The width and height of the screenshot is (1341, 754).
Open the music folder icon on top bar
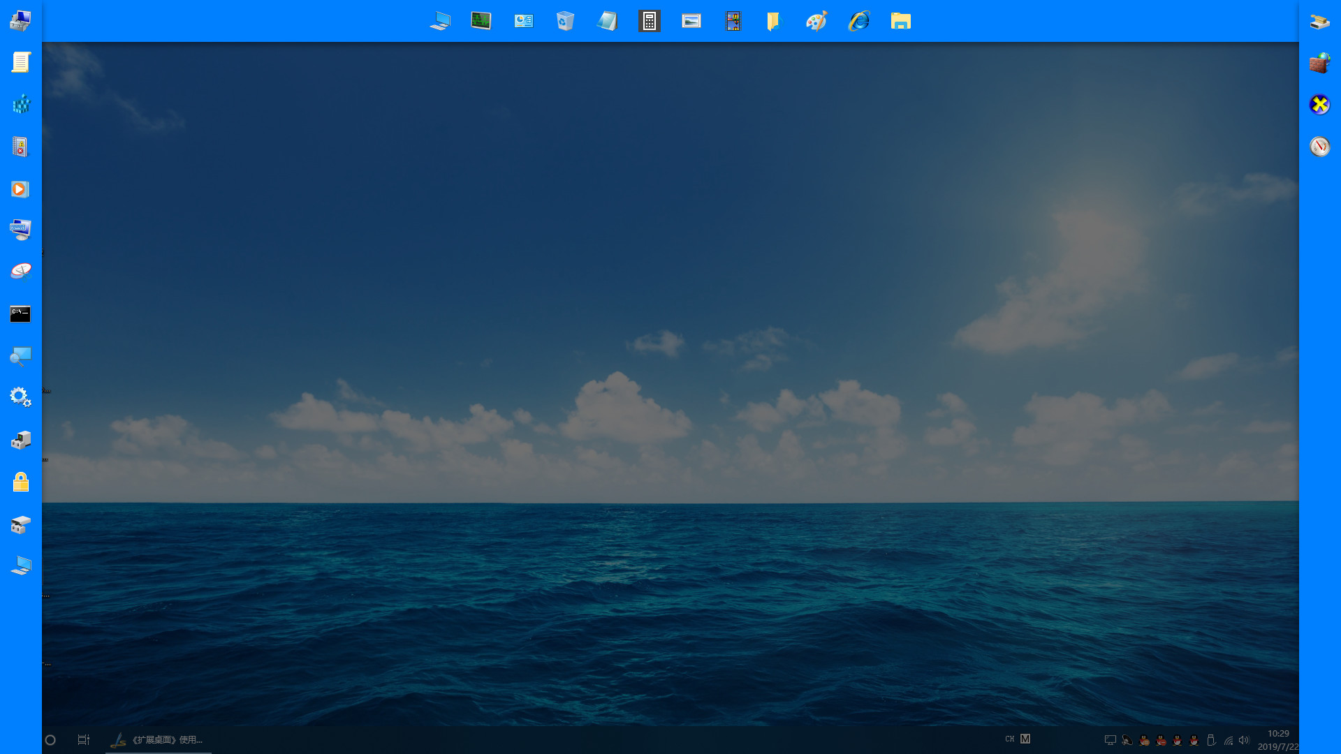(x=775, y=21)
